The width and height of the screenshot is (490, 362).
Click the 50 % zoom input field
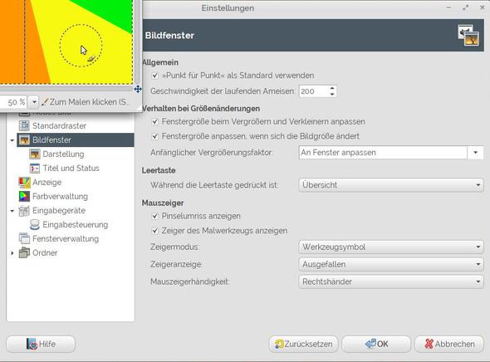click(13, 102)
